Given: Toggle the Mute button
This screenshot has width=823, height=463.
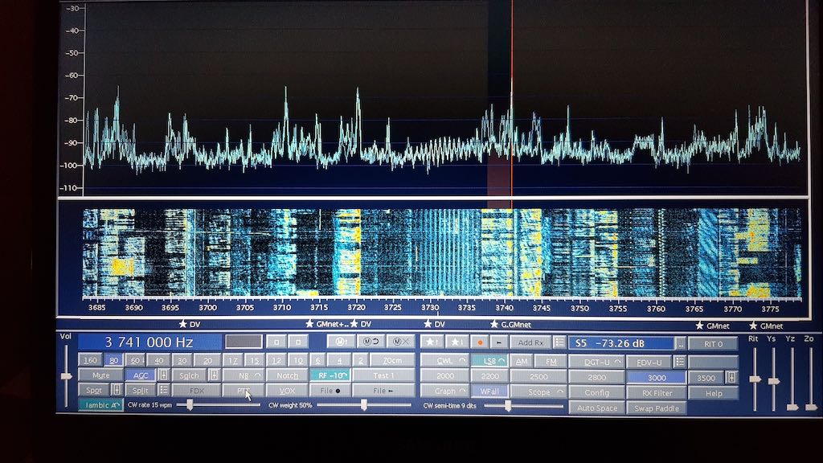Looking at the screenshot, I should point(100,375).
